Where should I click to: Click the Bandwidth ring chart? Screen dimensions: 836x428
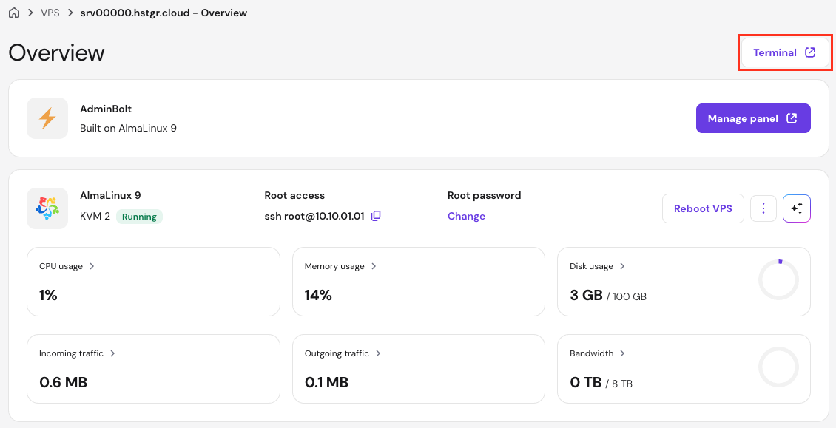(778, 367)
